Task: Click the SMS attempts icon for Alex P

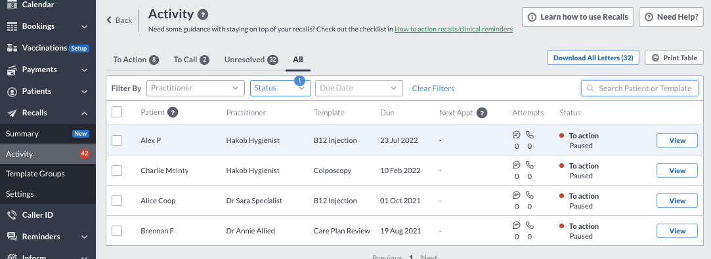Action: click(516, 134)
